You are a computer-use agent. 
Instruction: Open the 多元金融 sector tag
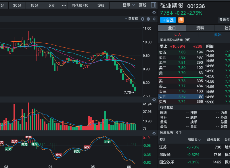(224, 20)
